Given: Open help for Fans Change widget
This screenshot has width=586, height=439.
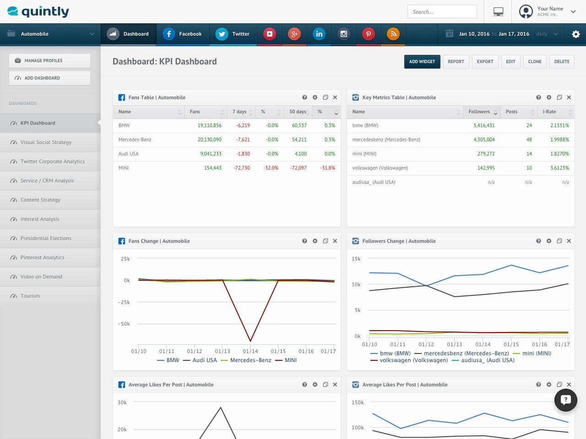Looking at the screenshot, I should 304,241.
